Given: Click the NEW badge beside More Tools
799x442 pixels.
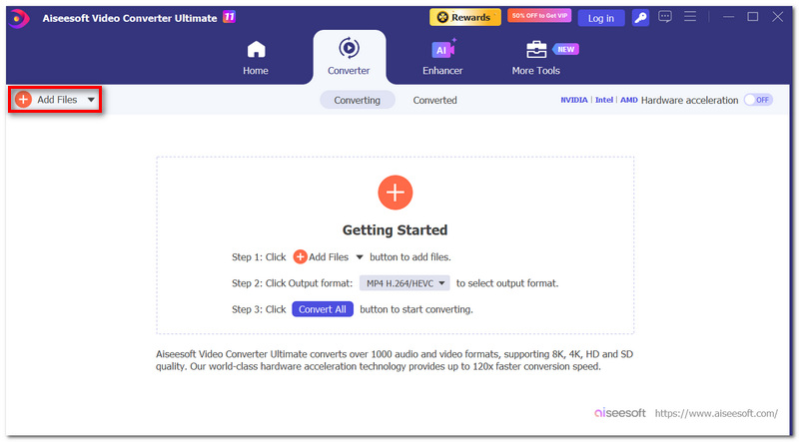Looking at the screenshot, I should click(x=565, y=50).
